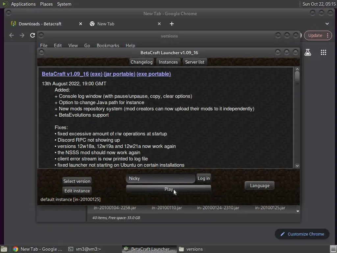Open the Language selection button

point(260,185)
